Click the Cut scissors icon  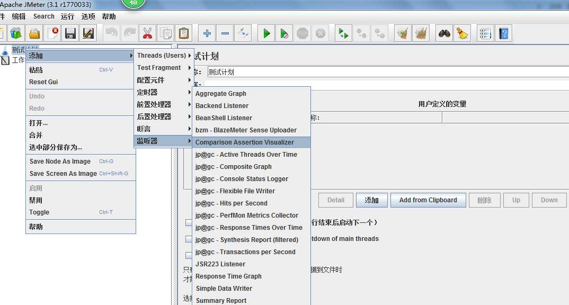(x=147, y=33)
